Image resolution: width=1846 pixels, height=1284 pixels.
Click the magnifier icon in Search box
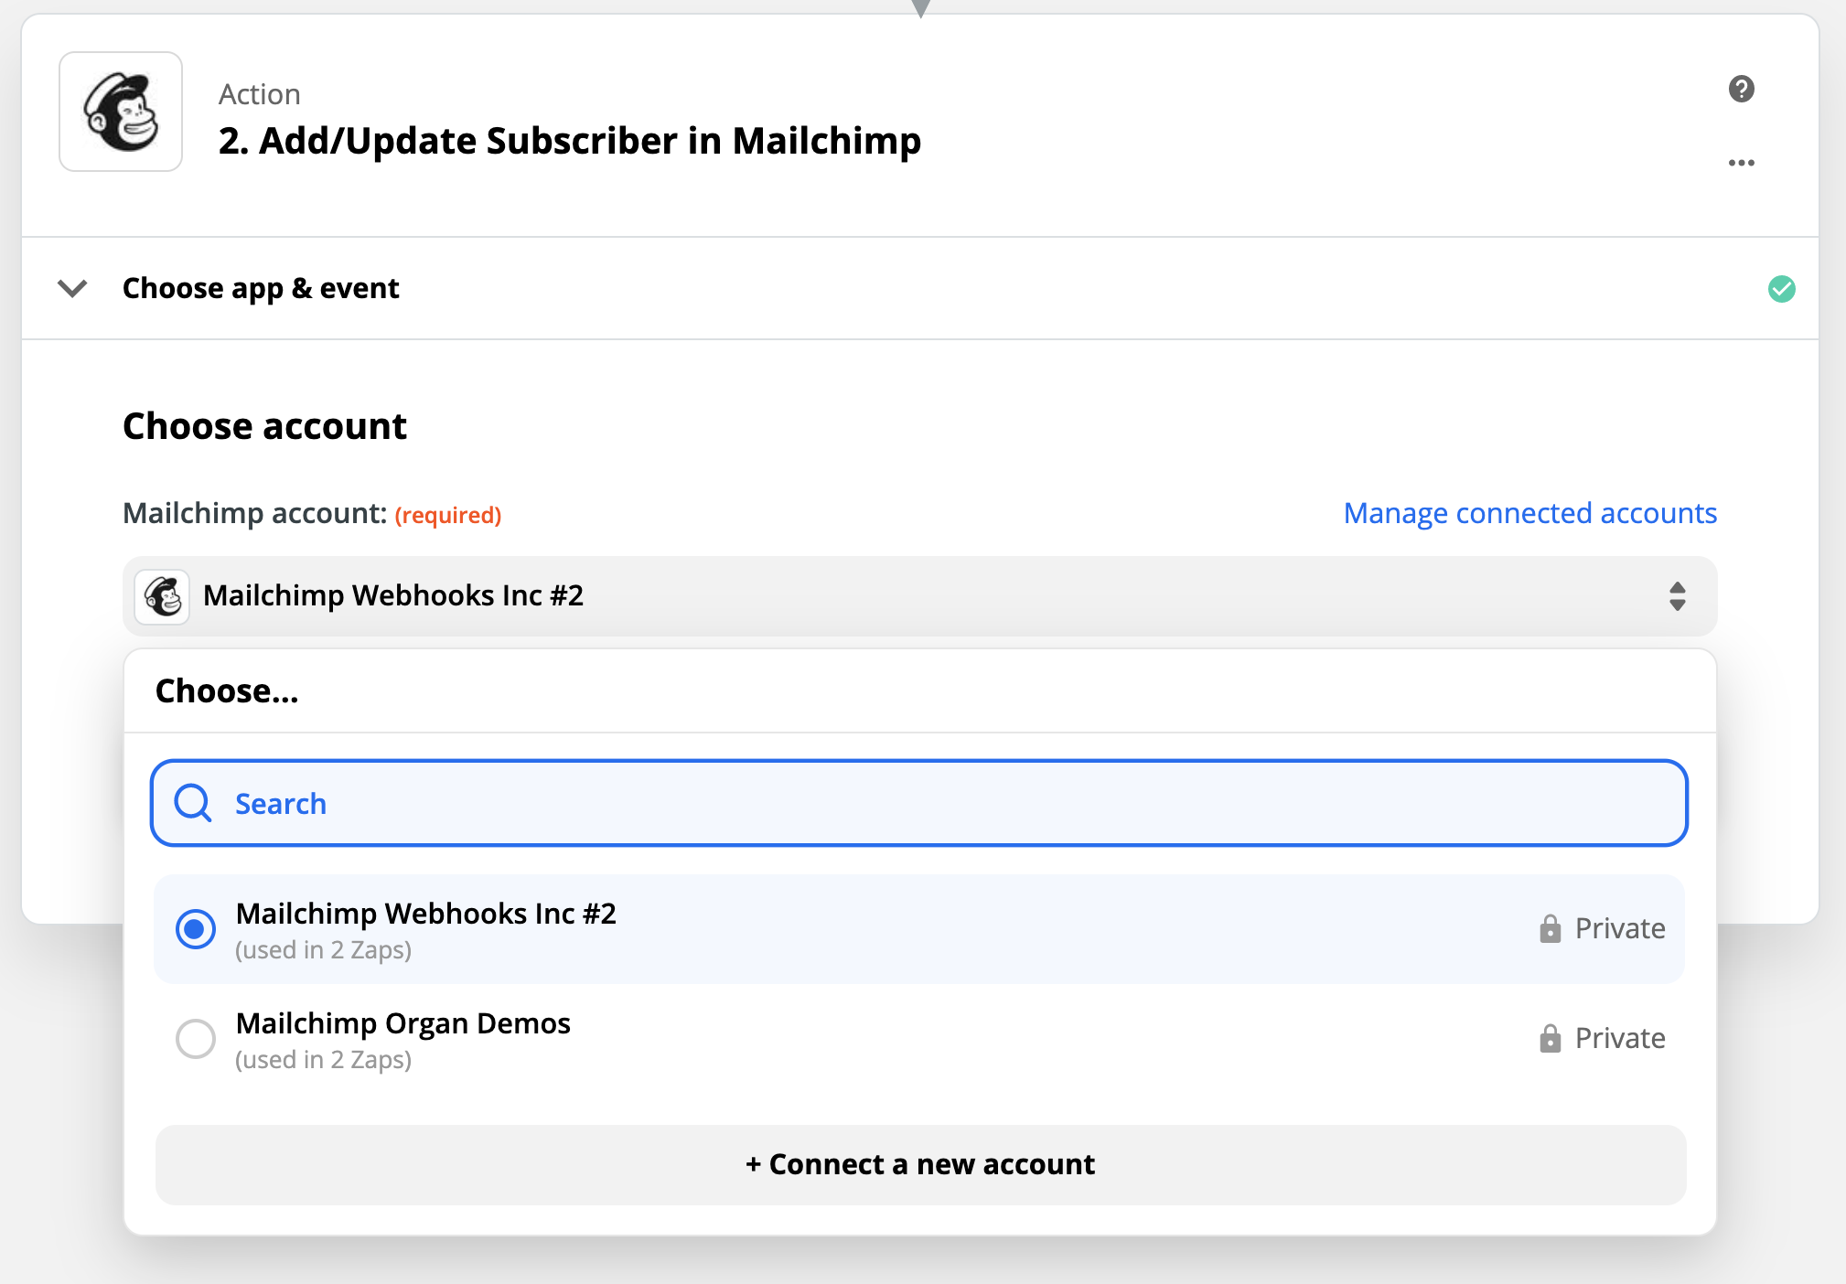pos(193,803)
